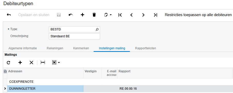Open the Excel export dropdown arrow
This screenshot has height=93, width=233.
pos(59,63)
